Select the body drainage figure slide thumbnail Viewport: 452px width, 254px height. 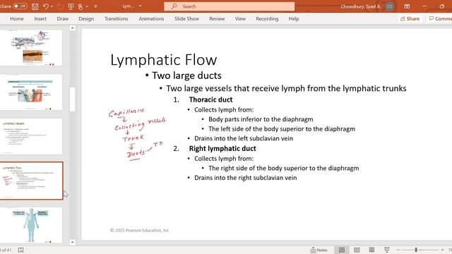tap(31, 225)
